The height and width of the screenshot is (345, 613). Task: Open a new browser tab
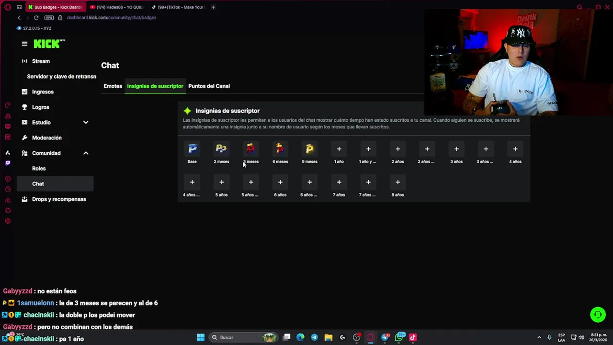click(213, 7)
